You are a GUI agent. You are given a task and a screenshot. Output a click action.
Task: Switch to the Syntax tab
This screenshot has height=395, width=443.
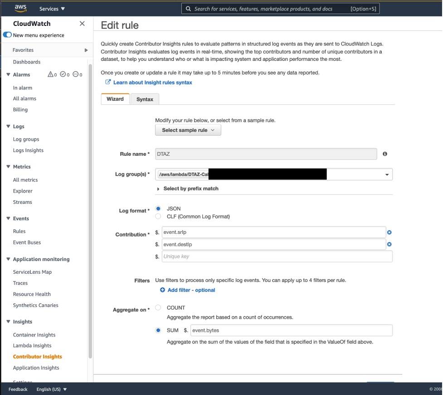(144, 99)
